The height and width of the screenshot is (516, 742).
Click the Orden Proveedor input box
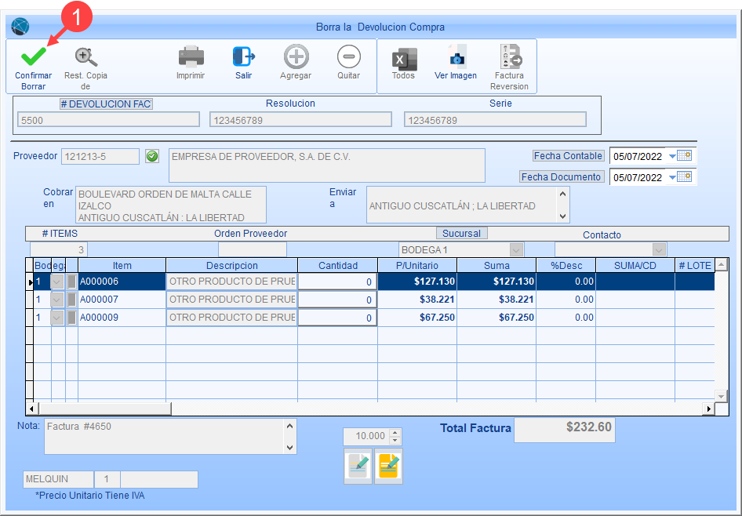253,249
